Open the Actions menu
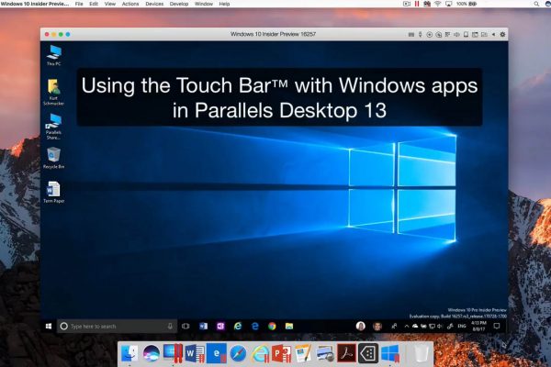Viewport: 551px width, 367px height. coord(130,4)
